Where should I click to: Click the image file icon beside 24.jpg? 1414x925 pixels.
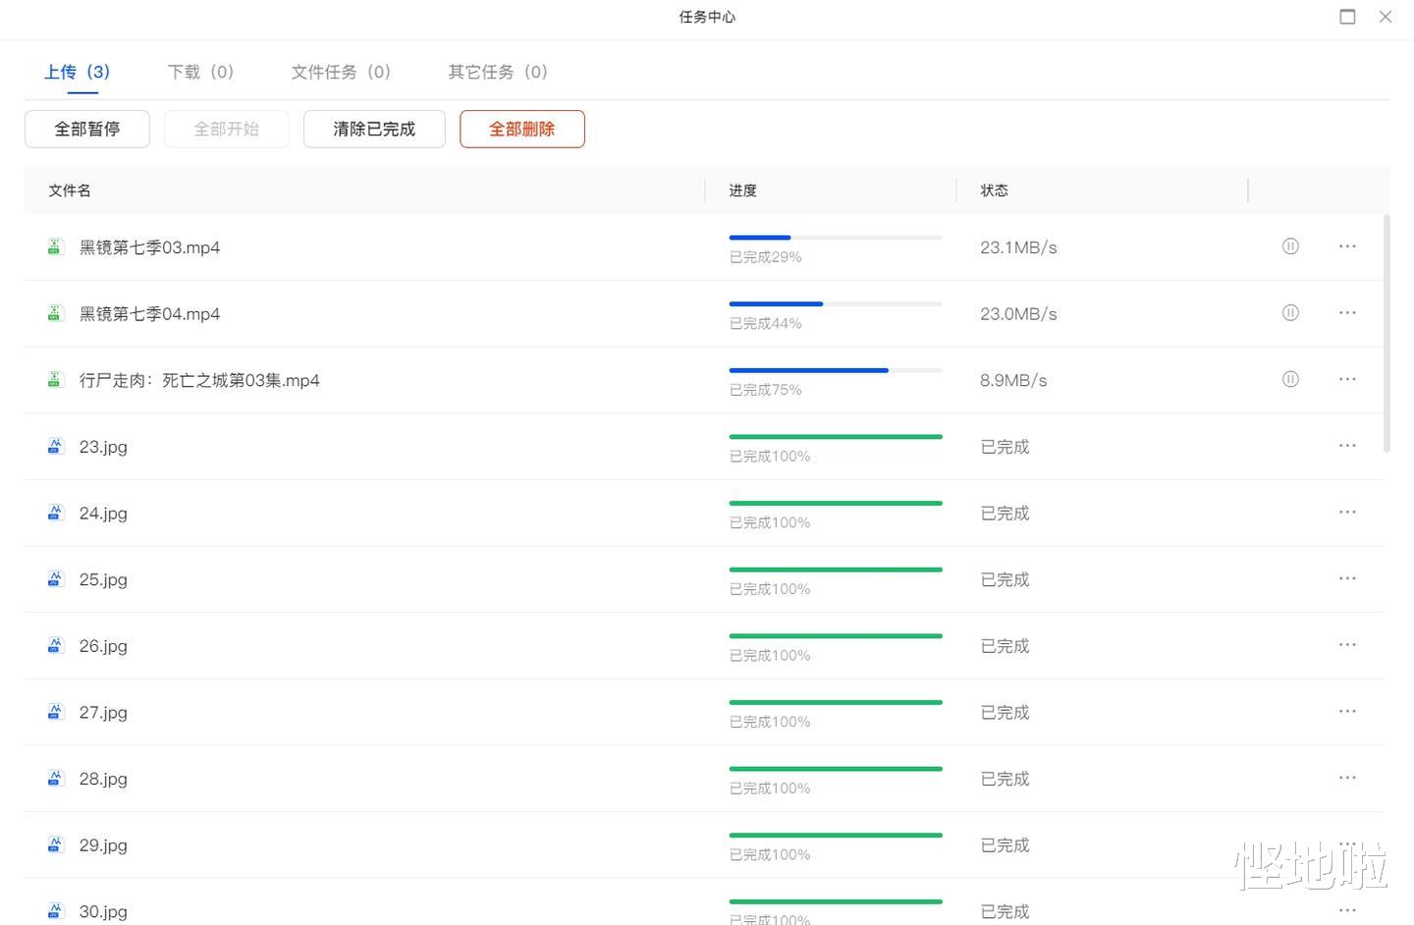(55, 513)
